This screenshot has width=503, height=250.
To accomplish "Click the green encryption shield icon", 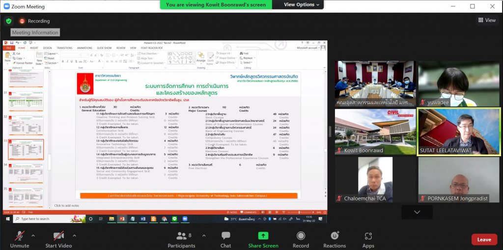I will click(8, 21).
